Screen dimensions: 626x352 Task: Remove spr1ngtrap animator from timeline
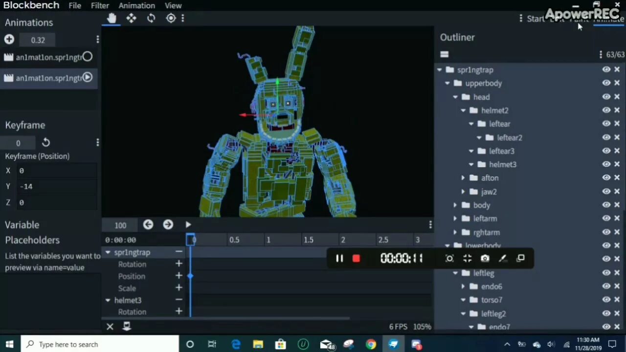point(179,252)
